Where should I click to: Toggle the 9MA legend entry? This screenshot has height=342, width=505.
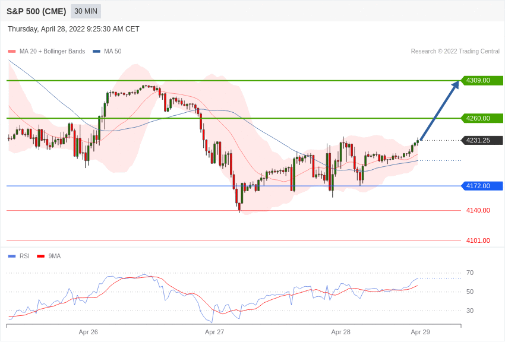pyautogui.click(x=49, y=256)
